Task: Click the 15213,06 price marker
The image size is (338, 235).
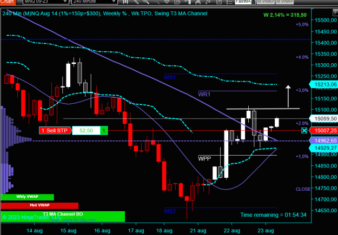Action: pos(323,84)
